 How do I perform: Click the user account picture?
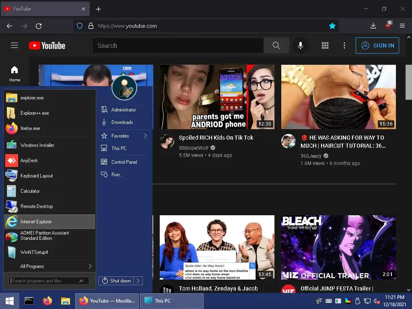124,87
